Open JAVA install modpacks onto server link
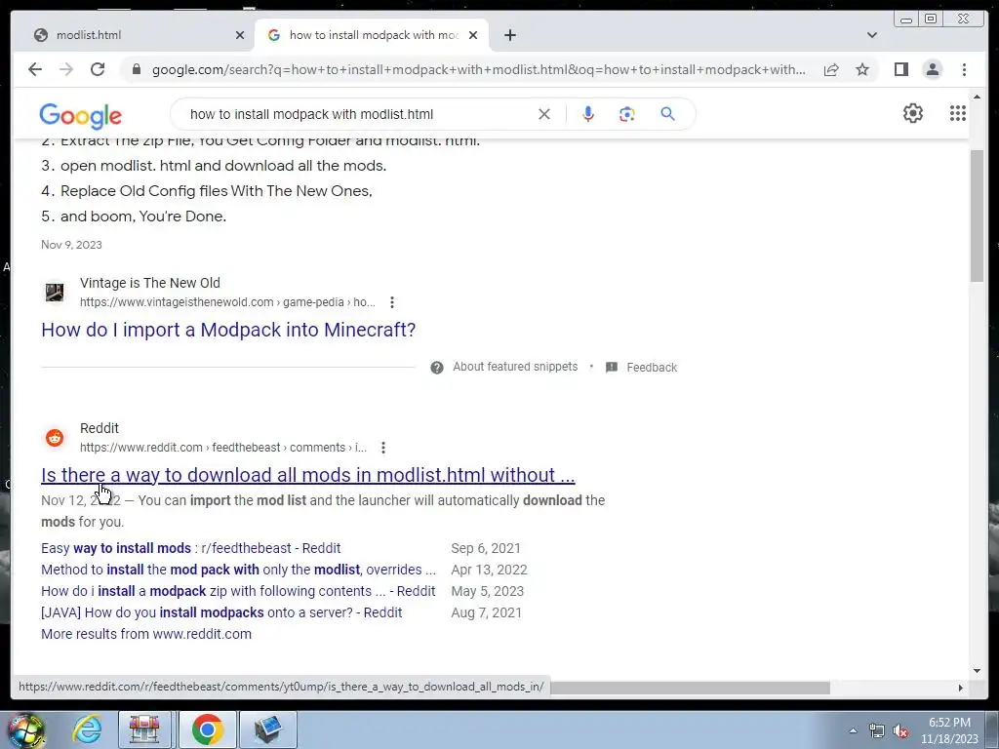 coord(221,613)
